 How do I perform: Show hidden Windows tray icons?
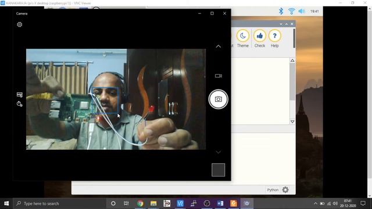point(315,203)
